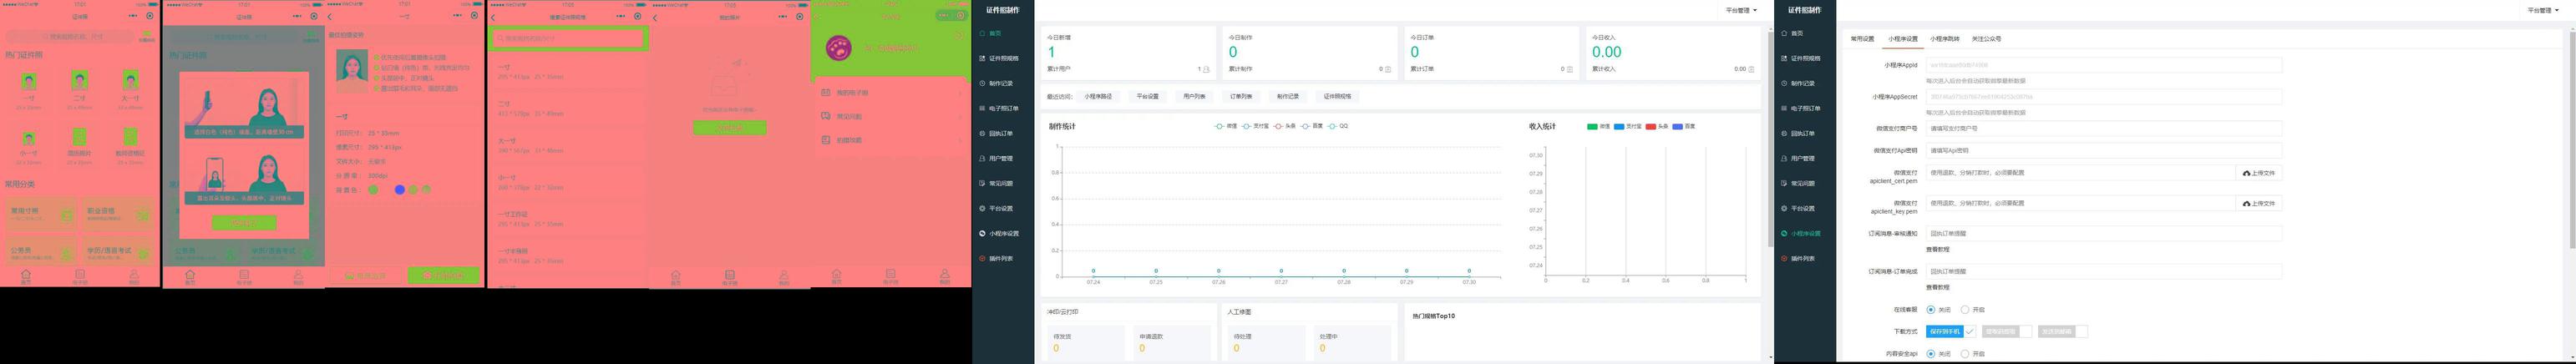Image resolution: width=2576 pixels, height=364 pixels.
Task: Switch to the 常用设置 tab
Action: (1862, 39)
